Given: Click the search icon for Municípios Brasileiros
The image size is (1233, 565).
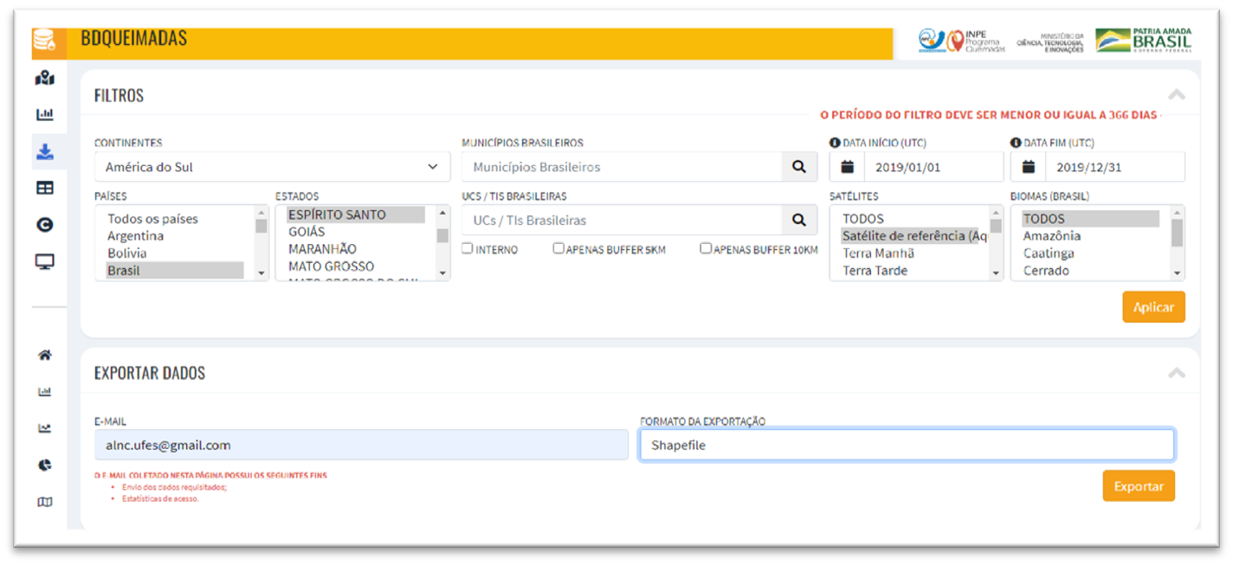Looking at the screenshot, I should (x=799, y=167).
